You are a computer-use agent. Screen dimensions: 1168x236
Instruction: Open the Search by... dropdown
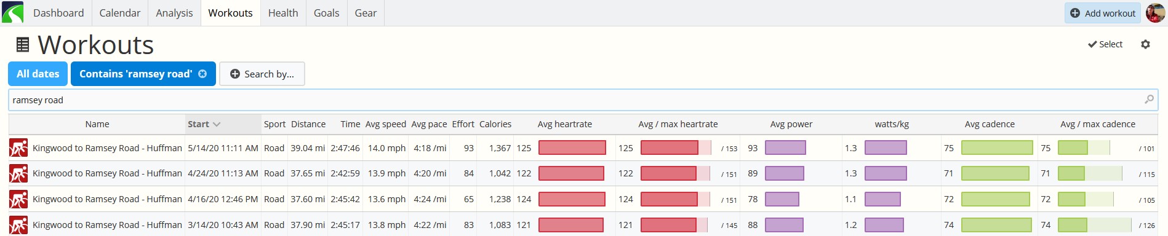click(262, 74)
